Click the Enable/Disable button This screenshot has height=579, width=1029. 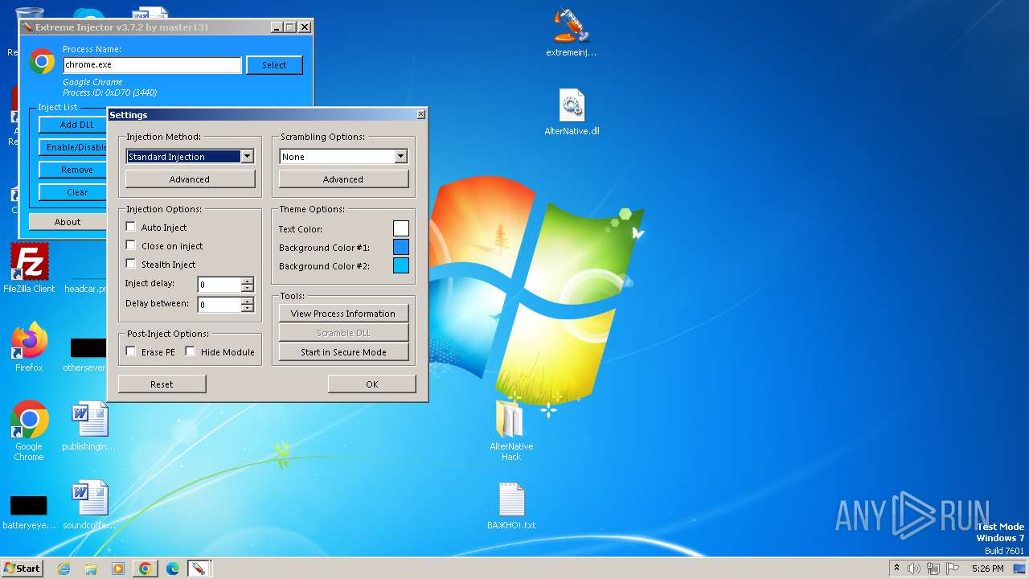tap(74, 147)
